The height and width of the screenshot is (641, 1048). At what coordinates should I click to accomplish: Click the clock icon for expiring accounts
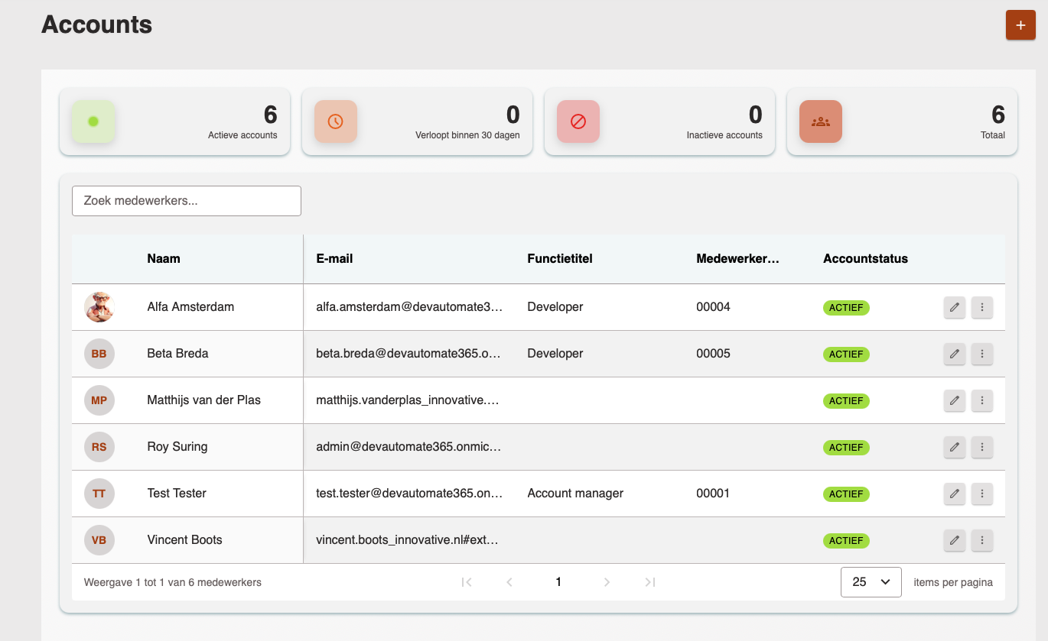[x=336, y=121]
